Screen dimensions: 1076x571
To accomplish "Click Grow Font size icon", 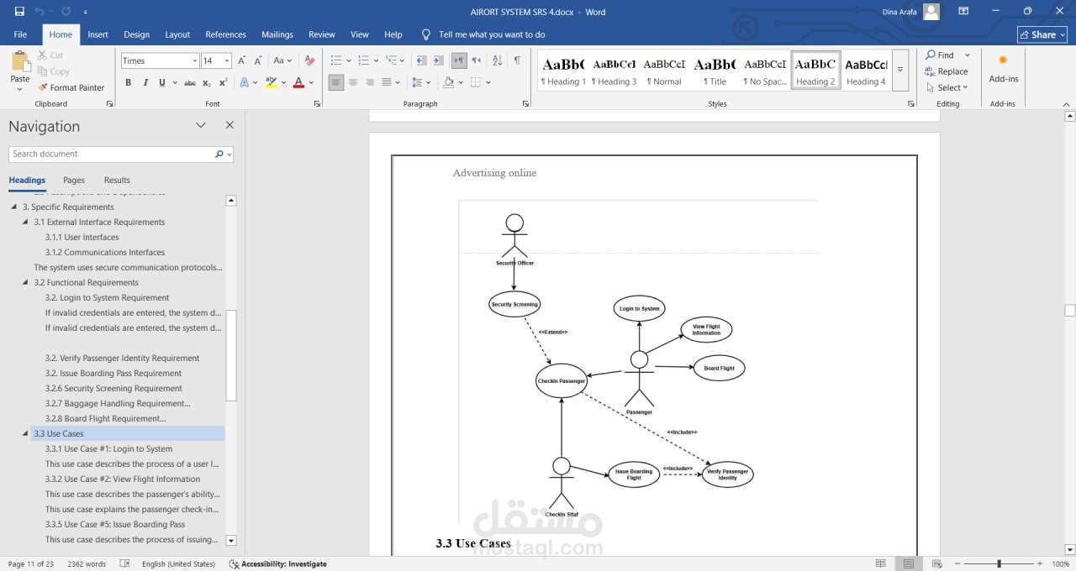I will (x=242, y=60).
